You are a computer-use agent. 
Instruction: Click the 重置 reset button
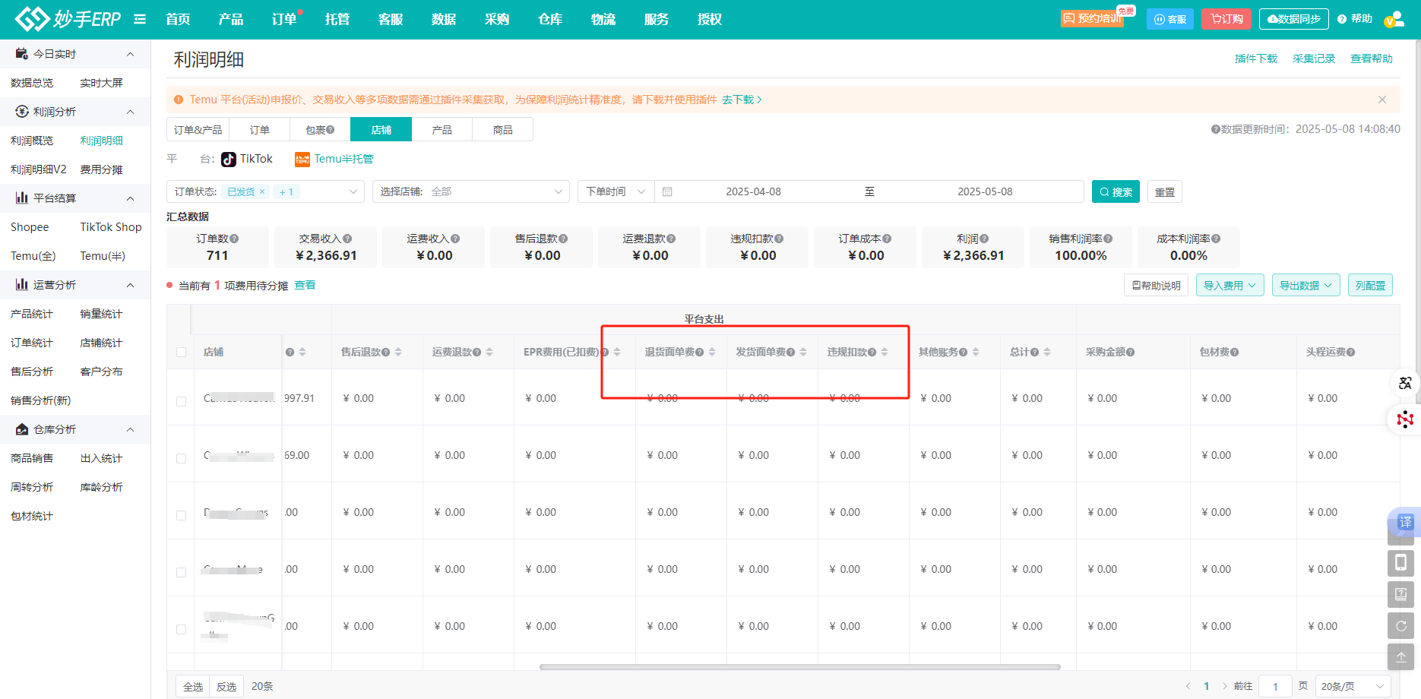click(x=1165, y=191)
